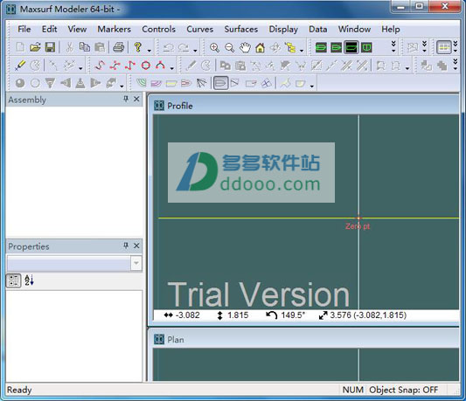466x401 pixels.
Task: Switch to the second green hull view window
Action: click(336, 47)
